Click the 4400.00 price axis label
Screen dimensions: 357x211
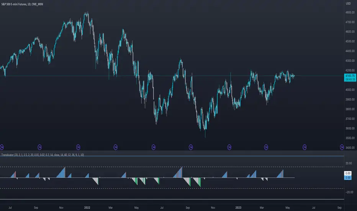coord(350,51)
